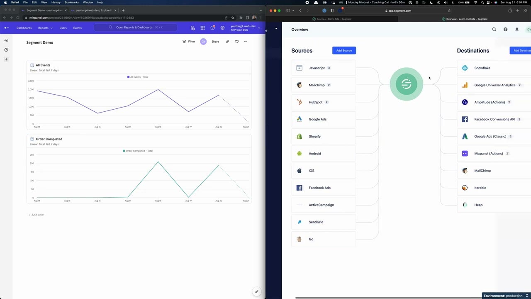The image size is (531, 299).
Task: Favorite the Segment Demo dashboard heart icon
Action: (236, 42)
